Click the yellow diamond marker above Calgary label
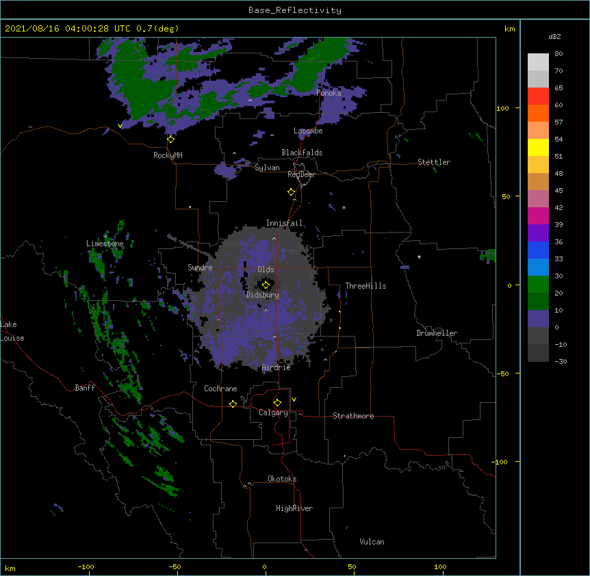This screenshot has height=576, width=590. (277, 403)
